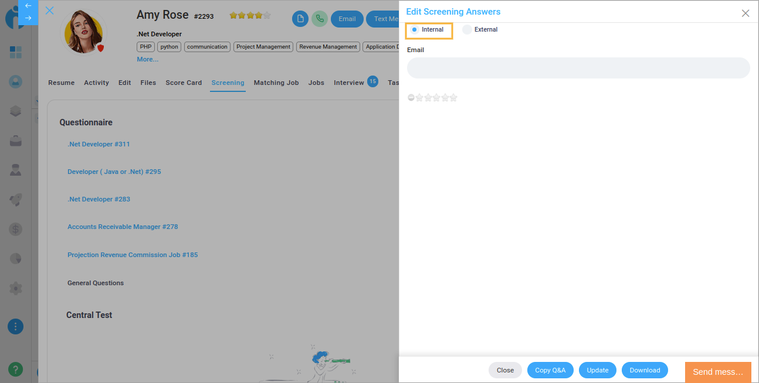Click the left arrow navigation icon
The image size is (759, 383).
tap(28, 6)
